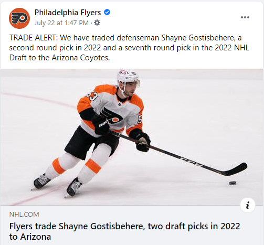Screen dimensions: 264x245
Task: Click the hockey puck in the photo
Action: point(233,183)
